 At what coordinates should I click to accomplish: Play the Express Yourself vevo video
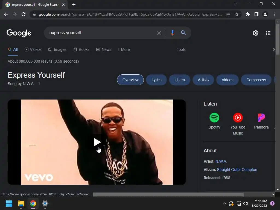[97, 142]
